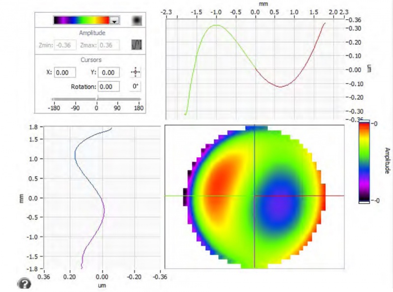This screenshot has height=292, width=393.
Task: Click the horizontal profile curve peak
Action: 217,25
